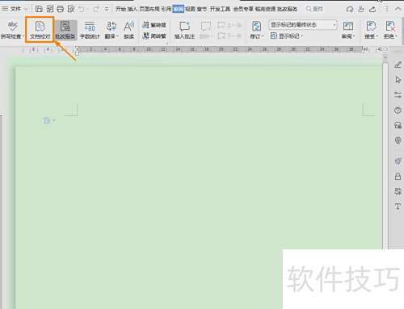Run 拼写检查 spell check
This screenshot has height=309, width=404.
tap(12, 30)
